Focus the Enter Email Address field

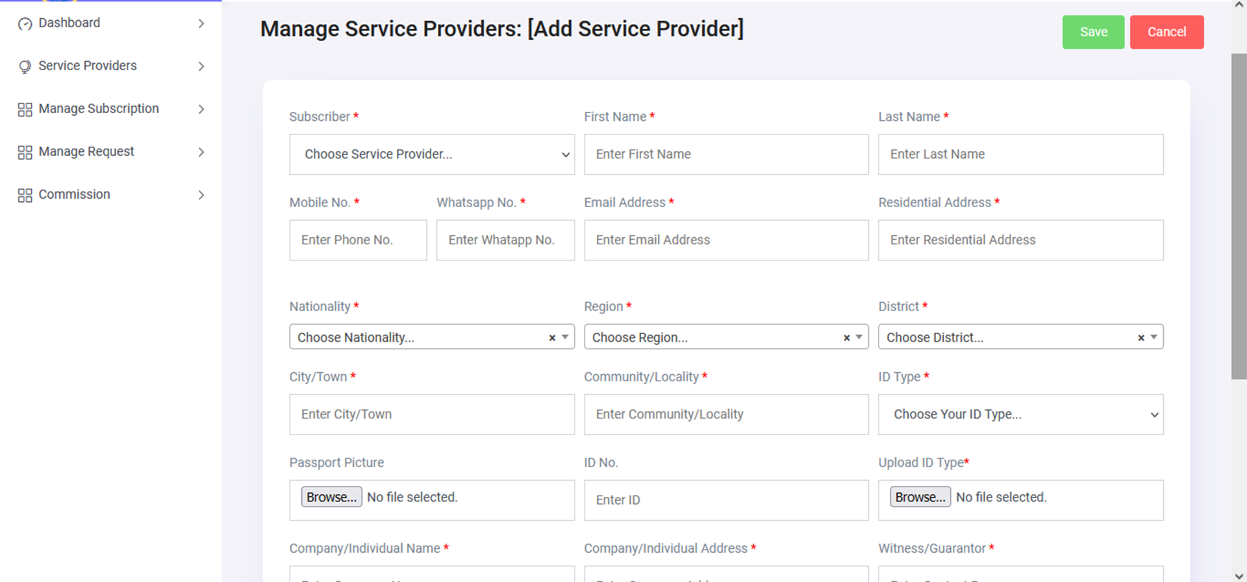pyautogui.click(x=725, y=240)
